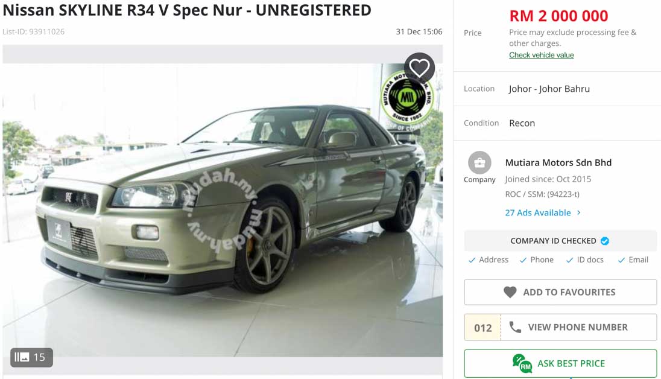Click the RM chat bubble icon
661x379 pixels.
pos(522,363)
